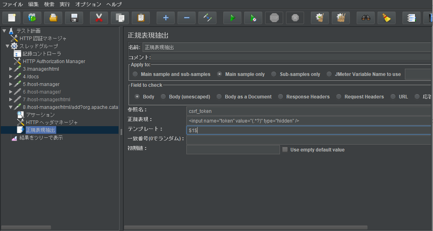433x231 pixels.
Task: Expand the 6 /host-manager/ sampler
Action: pyautogui.click(x=11, y=92)
